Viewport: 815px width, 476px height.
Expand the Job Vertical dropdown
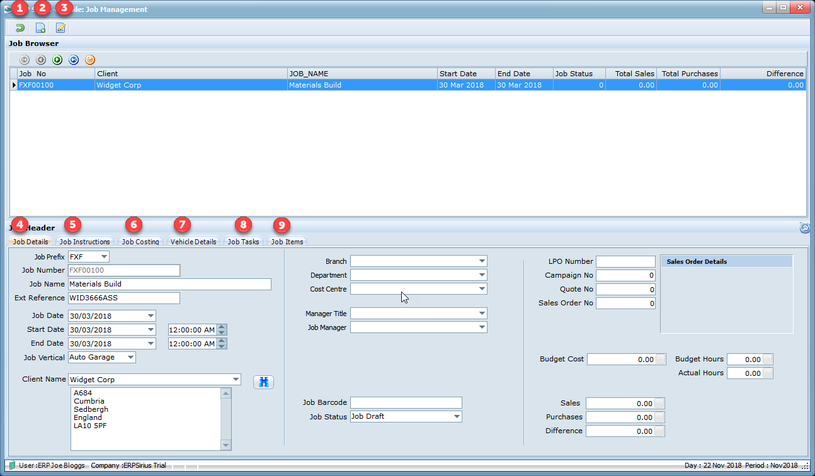coord(130,357)
